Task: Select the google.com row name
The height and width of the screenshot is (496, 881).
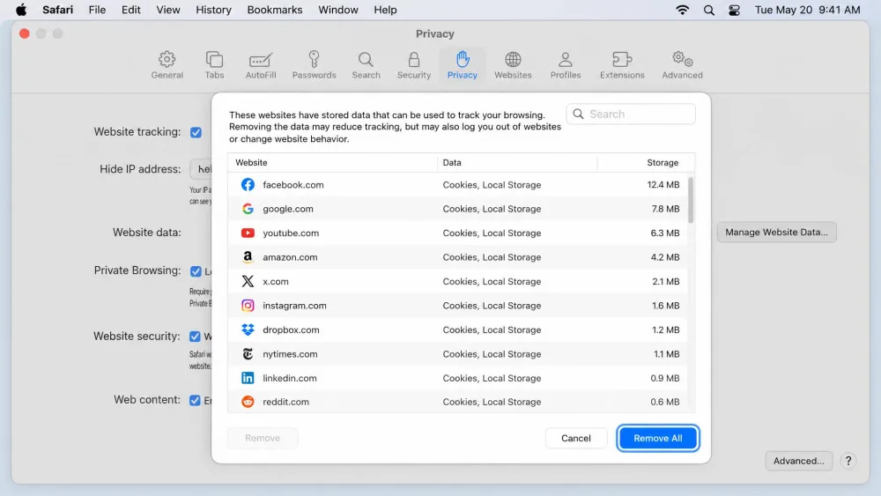Action: click(288, 209)
